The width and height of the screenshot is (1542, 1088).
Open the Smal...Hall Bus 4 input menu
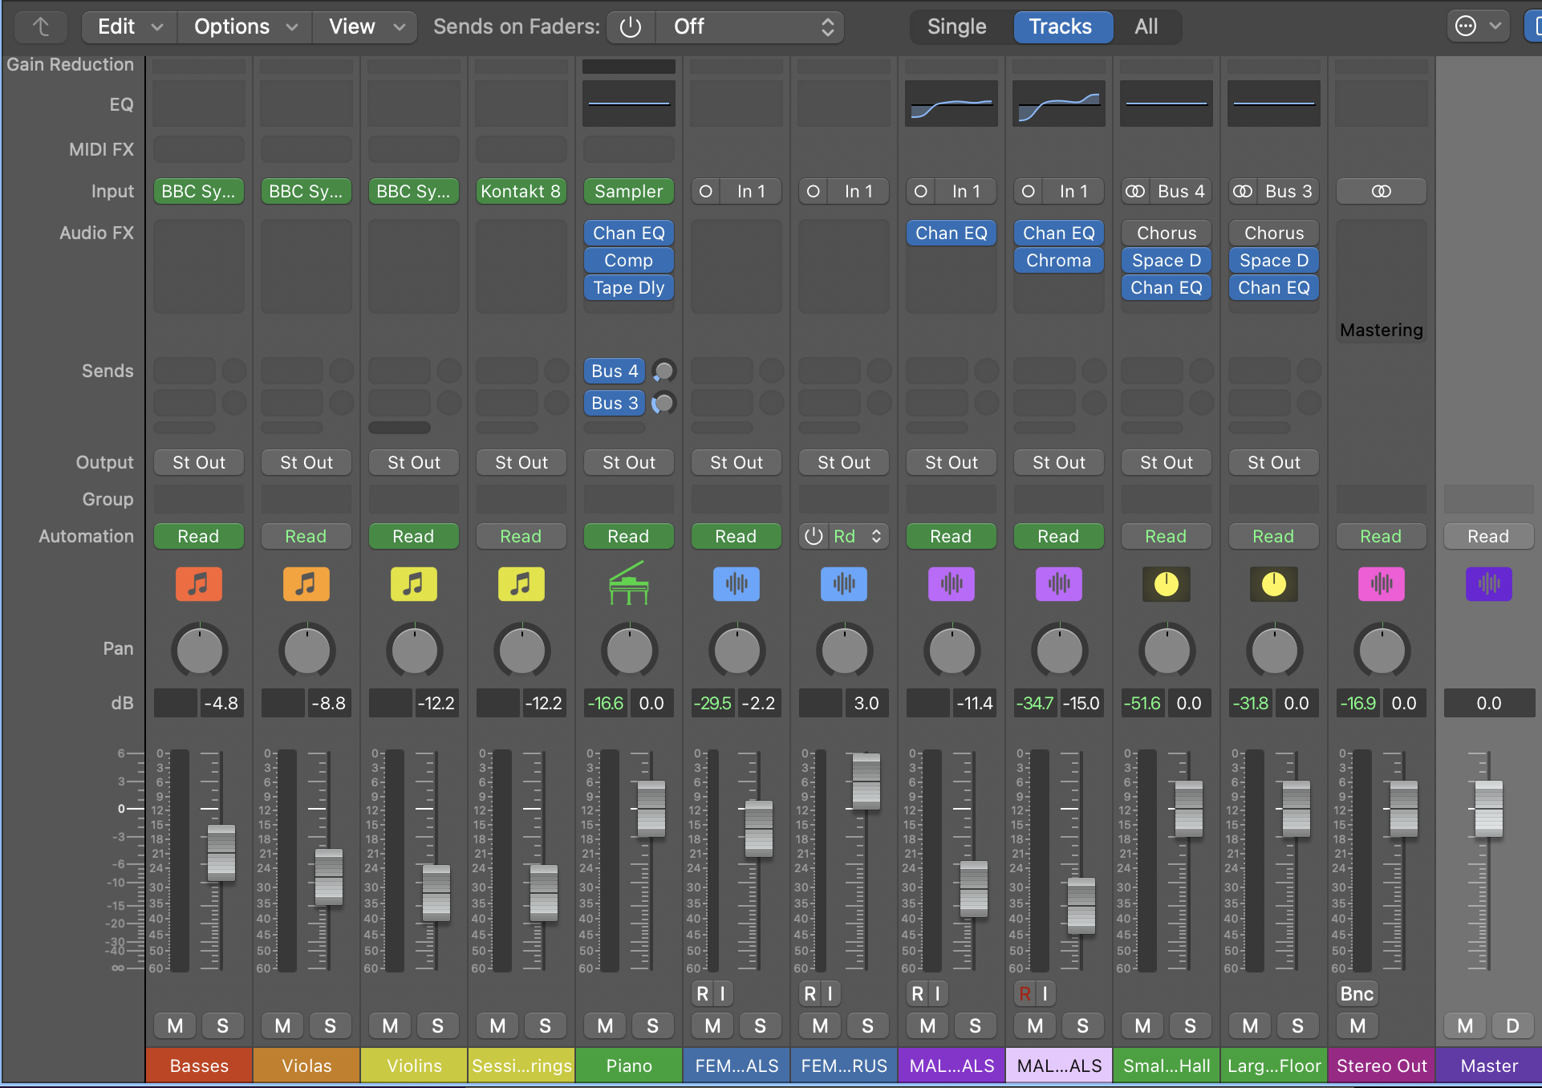1180,191
